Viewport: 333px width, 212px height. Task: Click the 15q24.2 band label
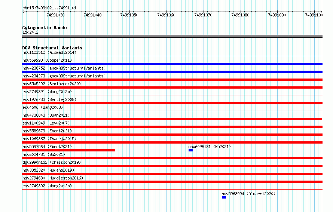30,32
